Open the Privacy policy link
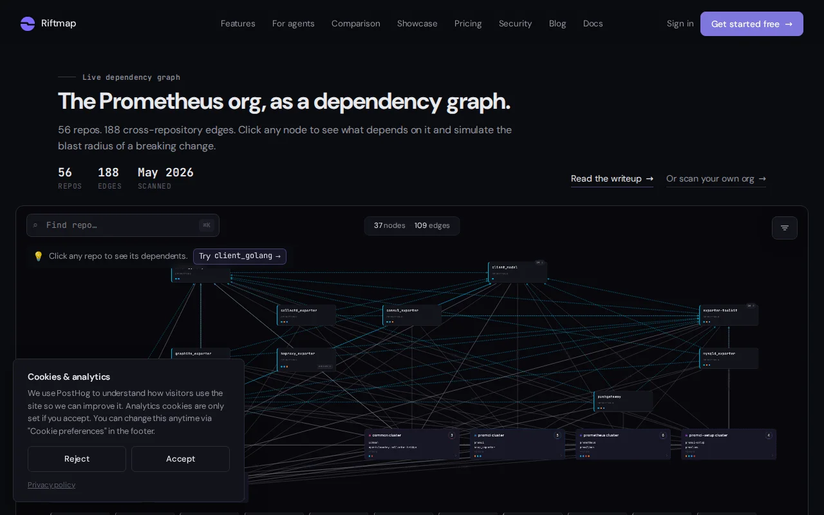Viewport: 824px width, 515px height. [x=51, y=485]
